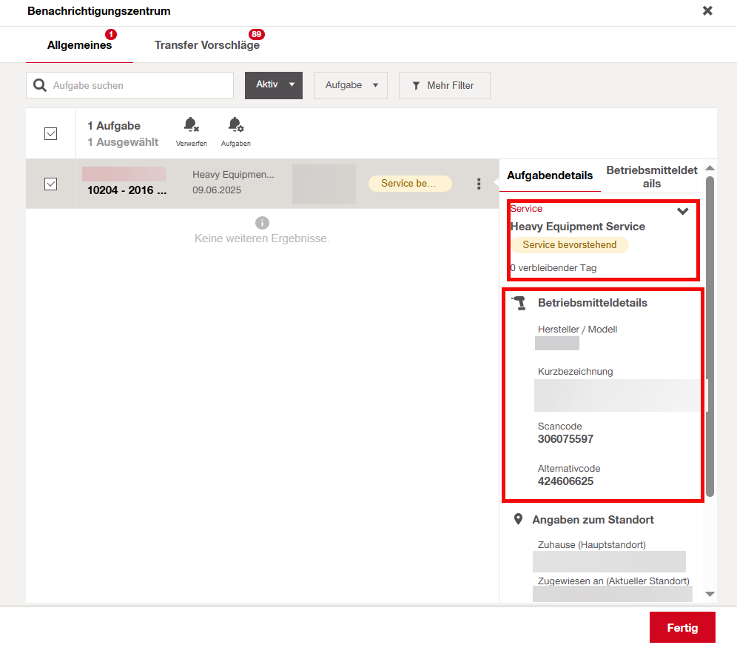Click the red Fertig button
The image size is (737, 645).
[x=682, y=627]
